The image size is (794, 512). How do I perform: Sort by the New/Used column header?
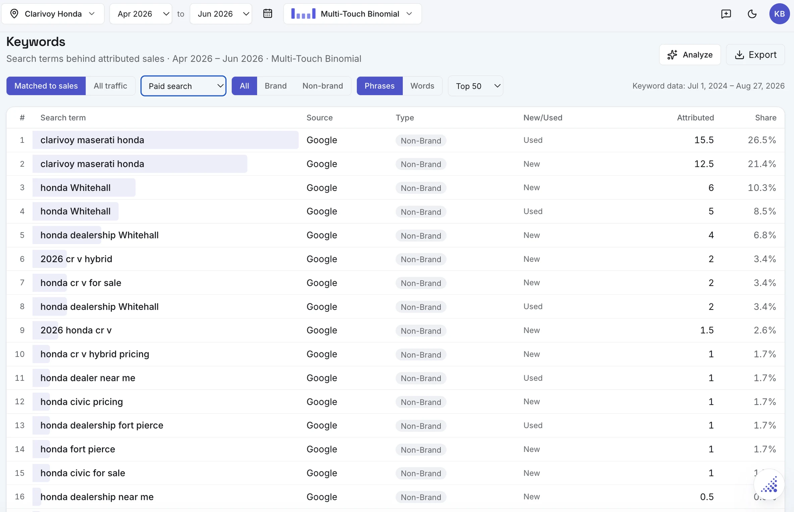543,118
